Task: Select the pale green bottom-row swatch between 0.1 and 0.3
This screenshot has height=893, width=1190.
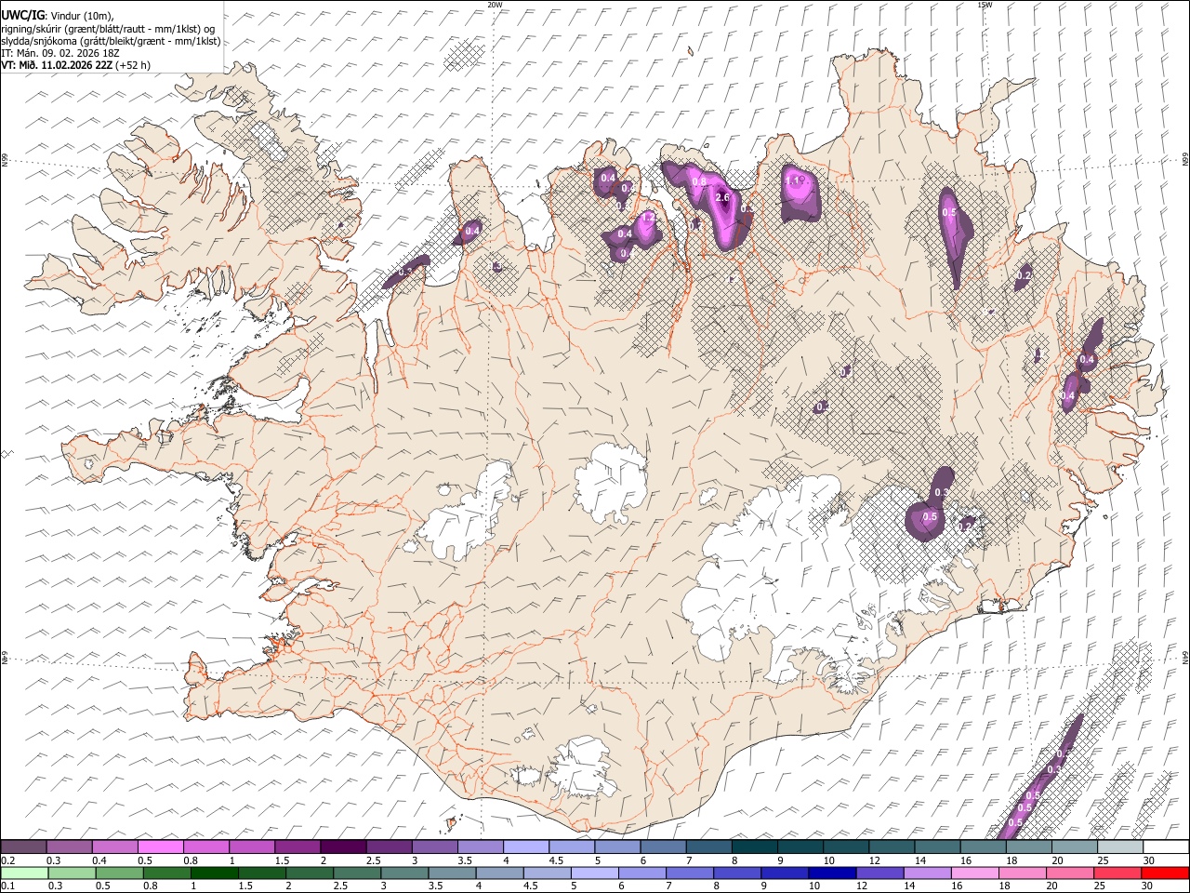Action: [x=23, y=873]
